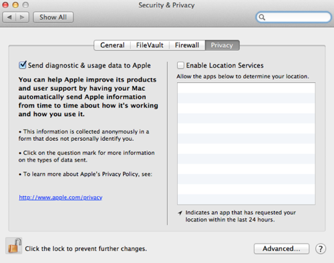The width and height of the screenshot is (334, 263).
Task: Click the 'Indicates an app that has requested' note
Action: 240,216
